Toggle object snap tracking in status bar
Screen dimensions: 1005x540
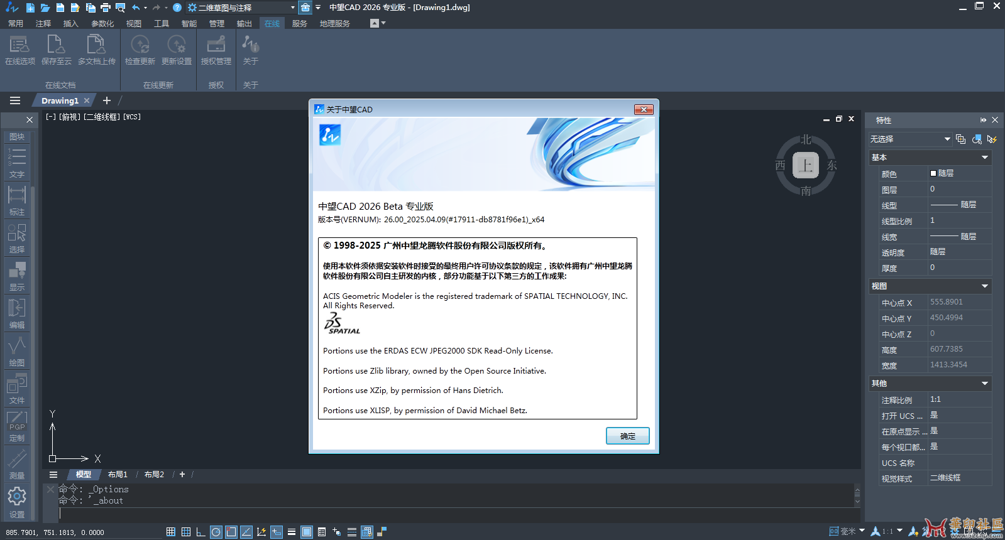pos(246,532)
